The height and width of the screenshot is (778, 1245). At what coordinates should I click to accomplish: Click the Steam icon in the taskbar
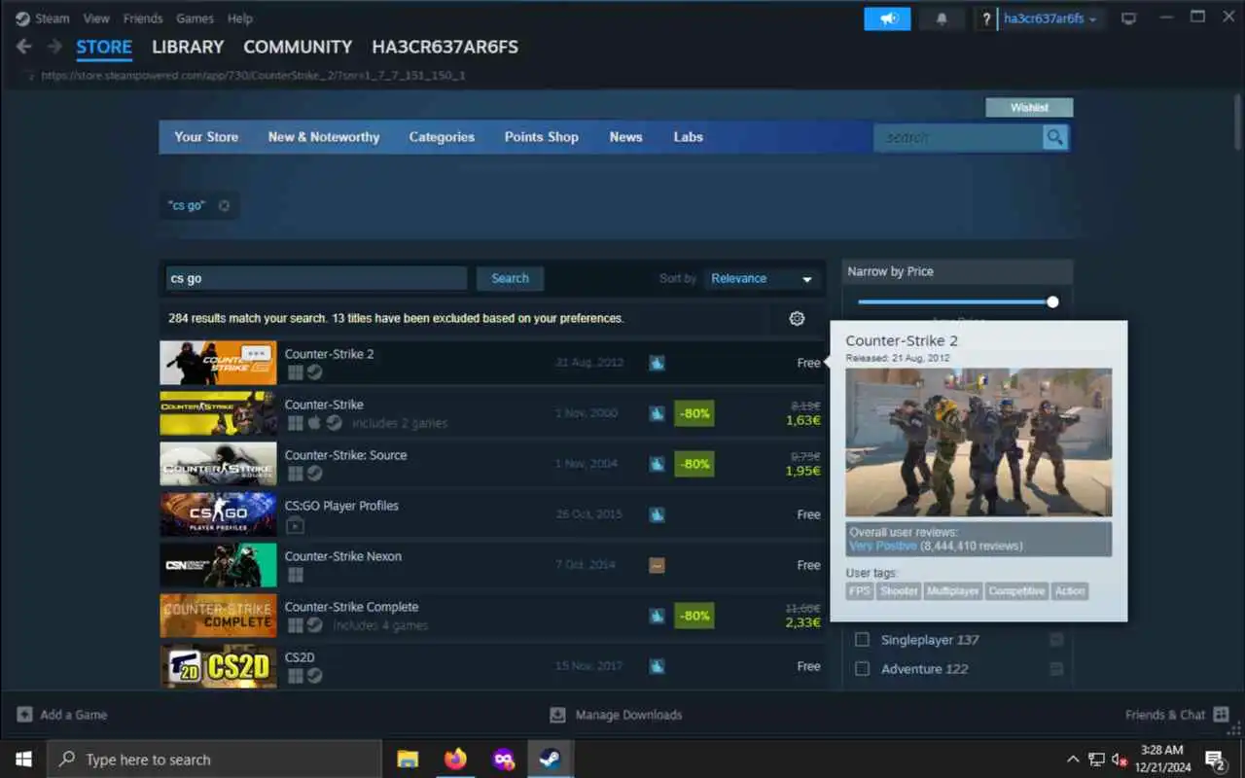(x=551, y=759)
